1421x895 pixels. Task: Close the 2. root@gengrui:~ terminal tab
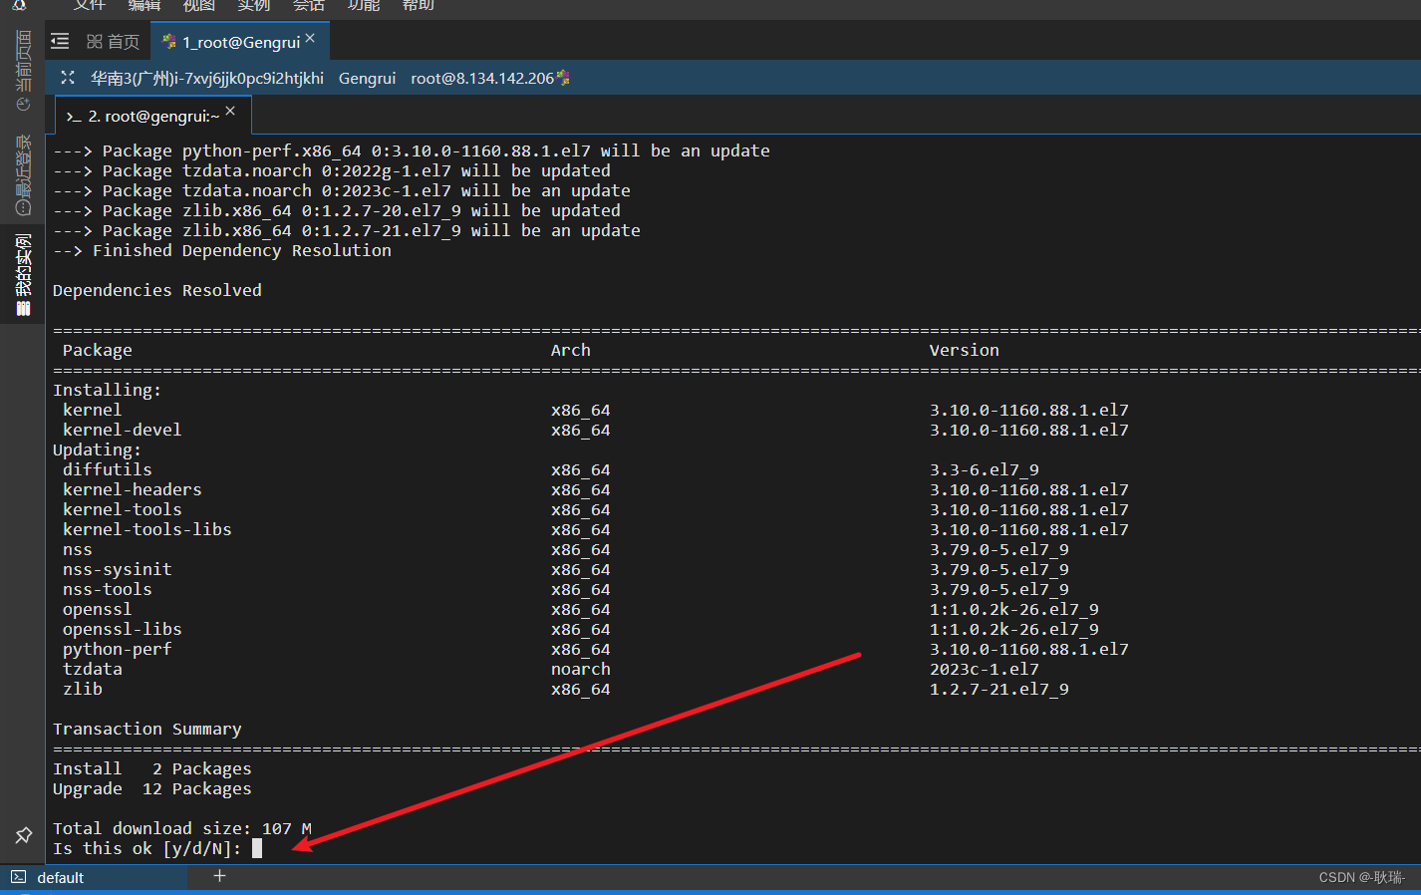point(230,111)
